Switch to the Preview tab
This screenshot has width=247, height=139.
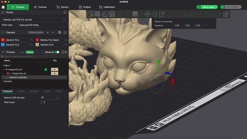[x=40, y=7]
